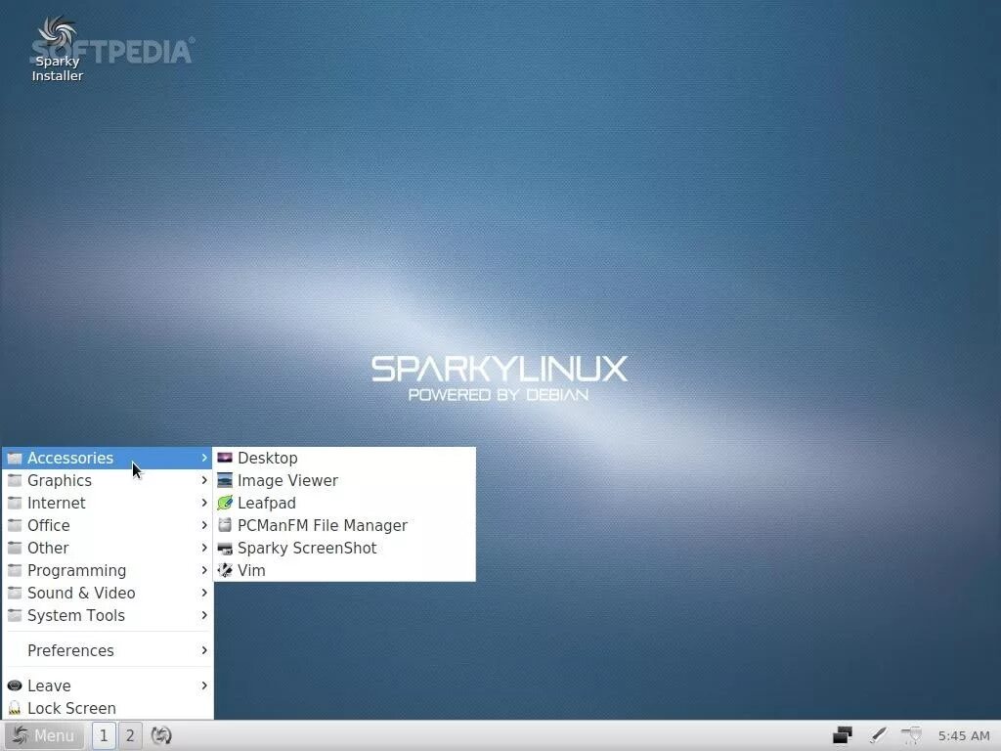Expand the Internet submenu arrow
This screenshot has height=751, width=1001.
click(x=204, y=503)
